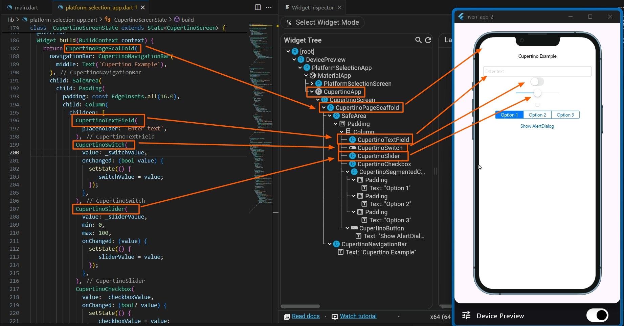Close the platform_selection_app.dart tab

[143, 7]
